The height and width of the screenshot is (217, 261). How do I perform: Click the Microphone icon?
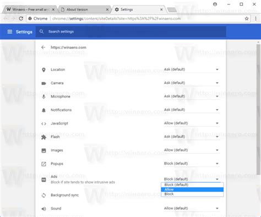pyautogui.click(x=44, y=96)
